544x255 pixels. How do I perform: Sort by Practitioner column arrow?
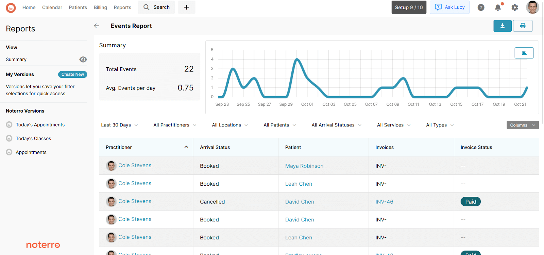coord(186,147)
